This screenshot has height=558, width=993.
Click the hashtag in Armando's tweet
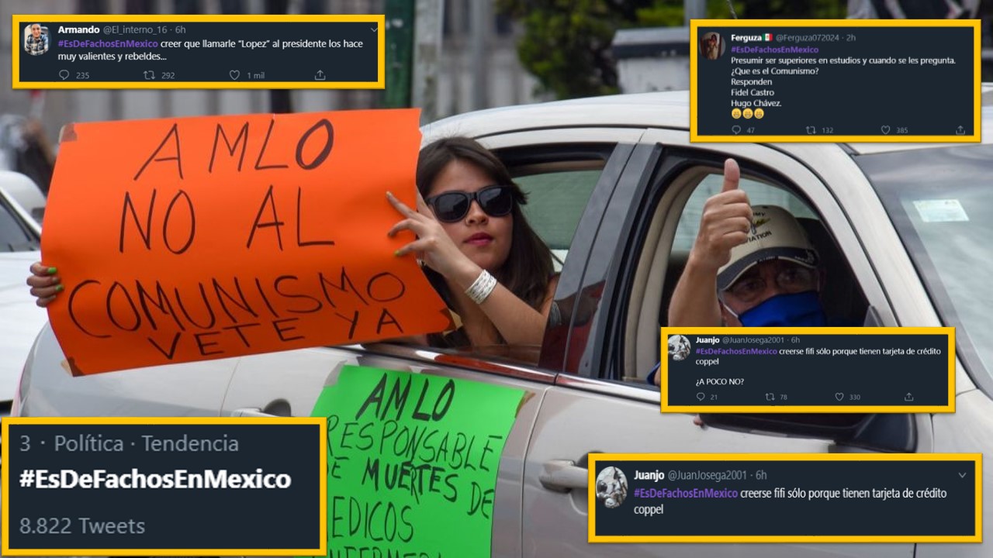(108, 43)
